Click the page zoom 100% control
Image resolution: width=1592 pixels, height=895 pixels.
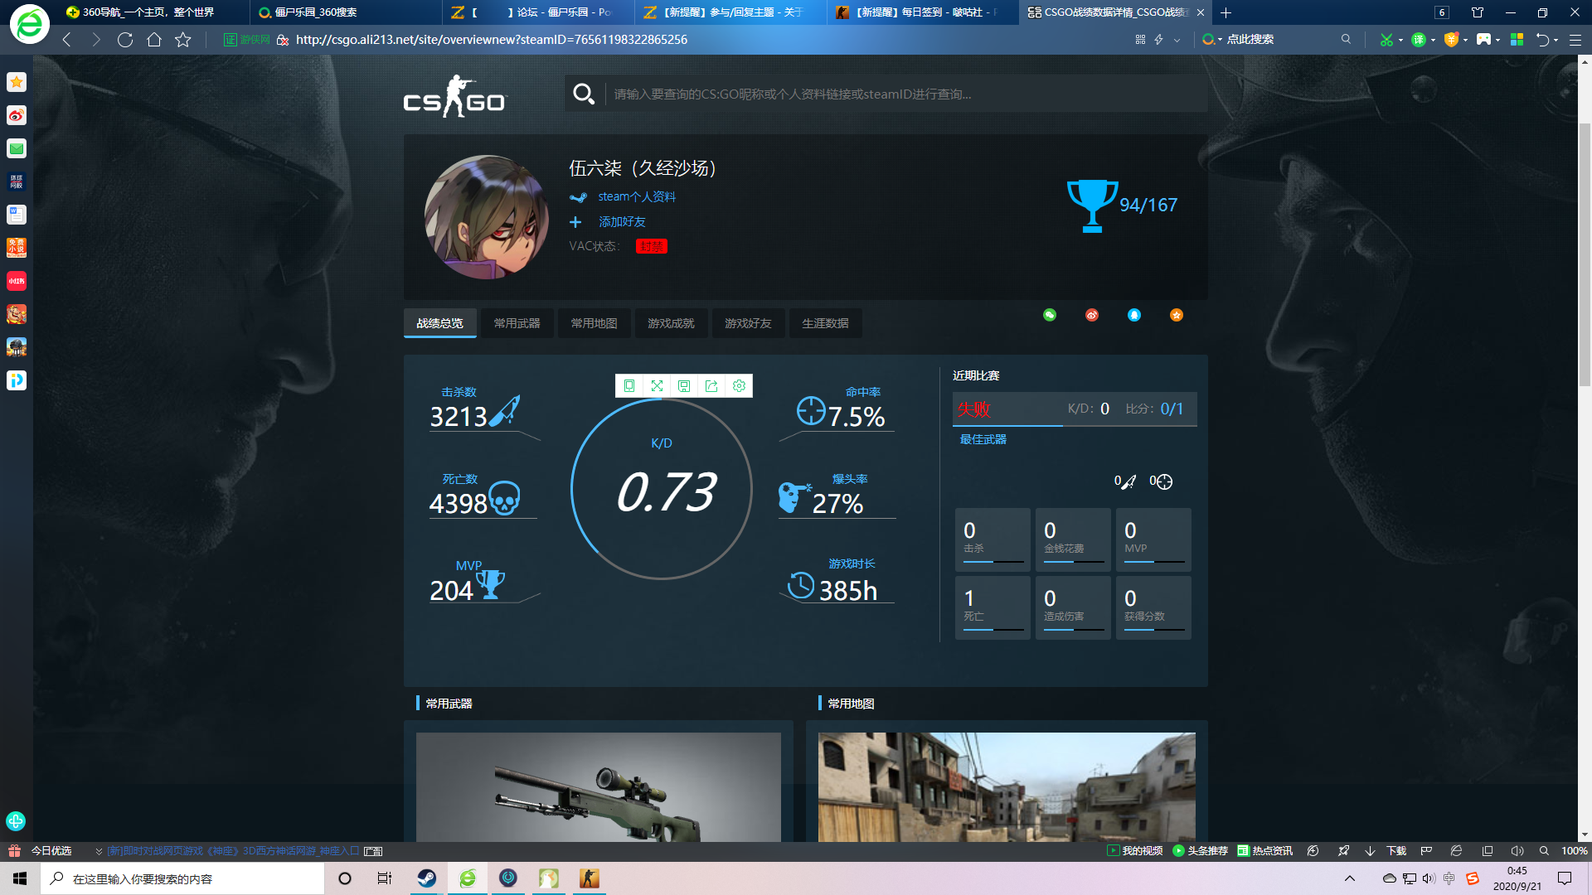click(1574, 851)
